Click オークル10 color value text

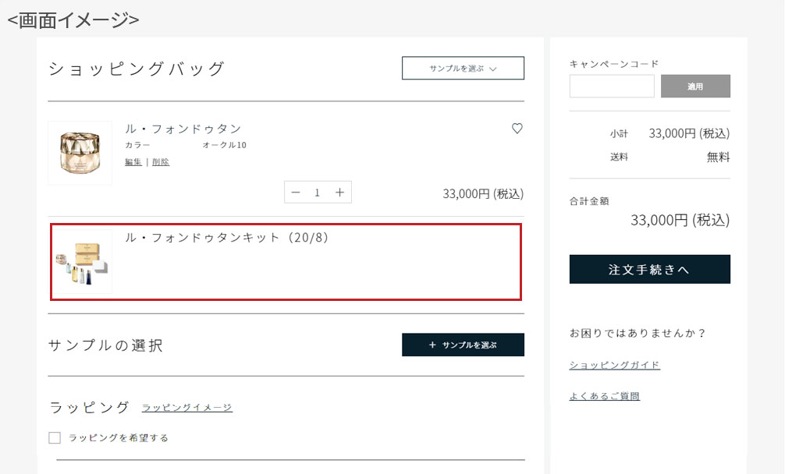tap(224, 145)
